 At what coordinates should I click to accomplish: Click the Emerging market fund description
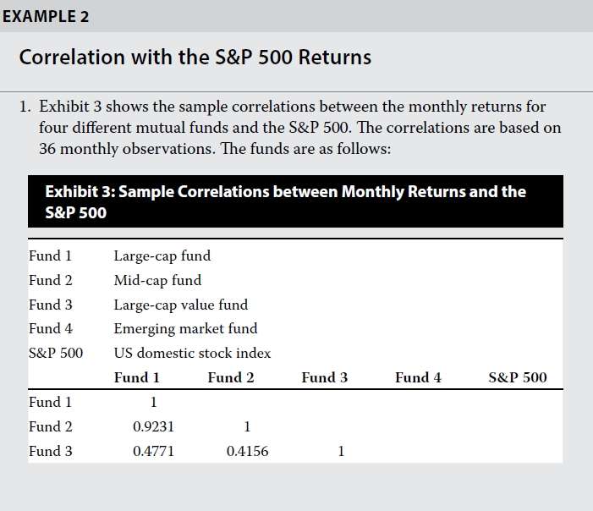(186, 329)
